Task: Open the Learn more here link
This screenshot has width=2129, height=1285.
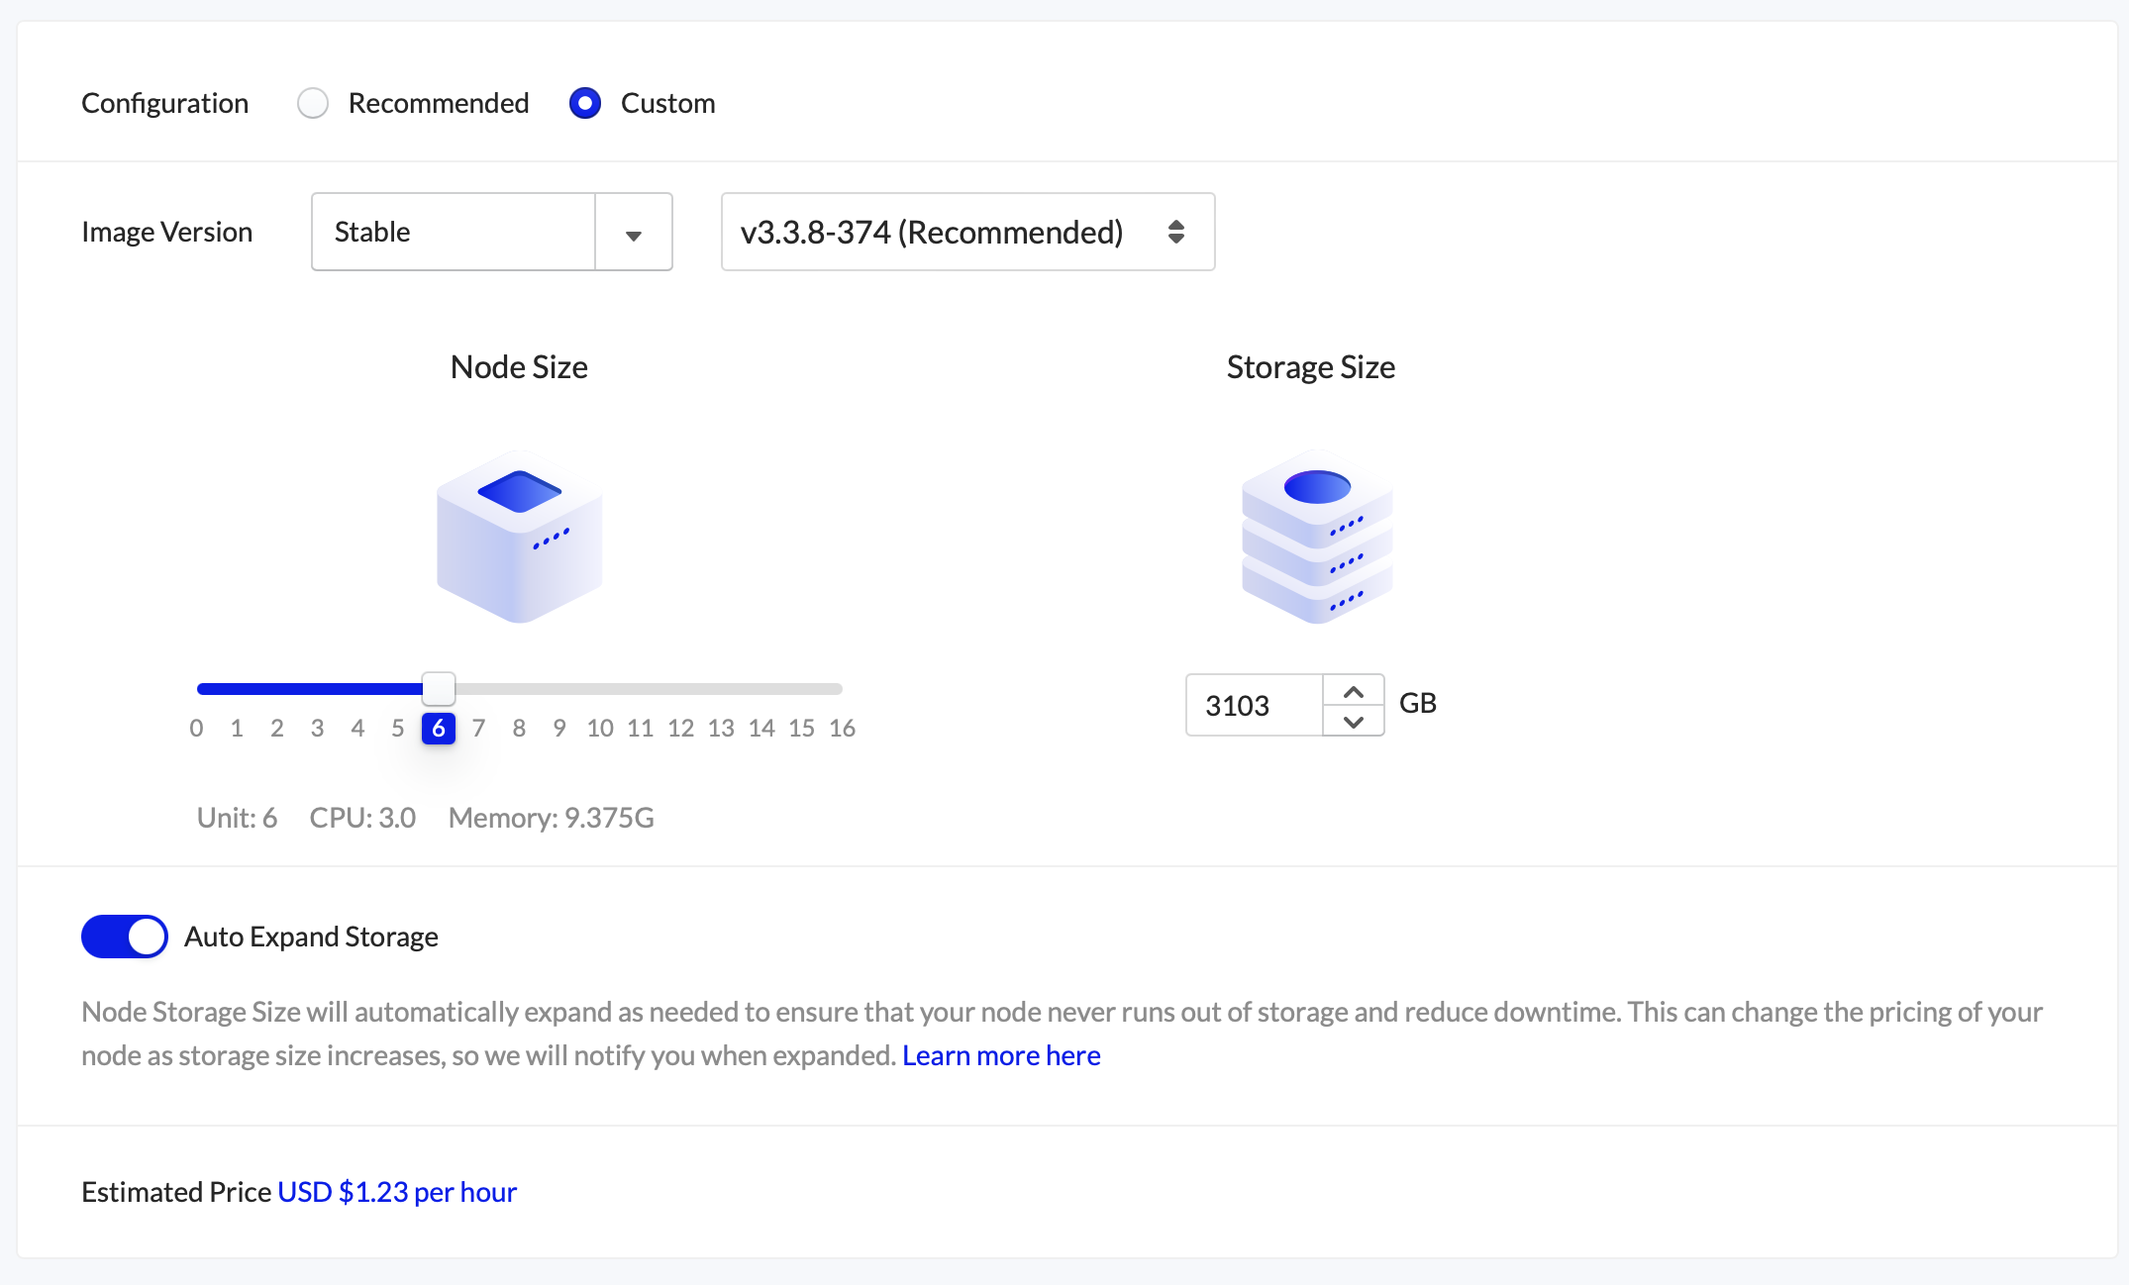Action: [1000, 1055]
